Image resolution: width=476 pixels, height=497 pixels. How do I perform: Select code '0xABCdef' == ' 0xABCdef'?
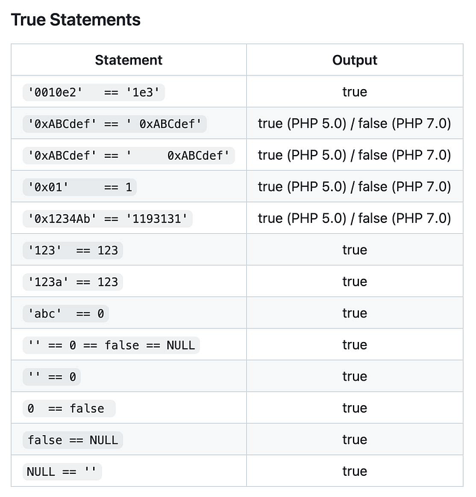[114, 124]
